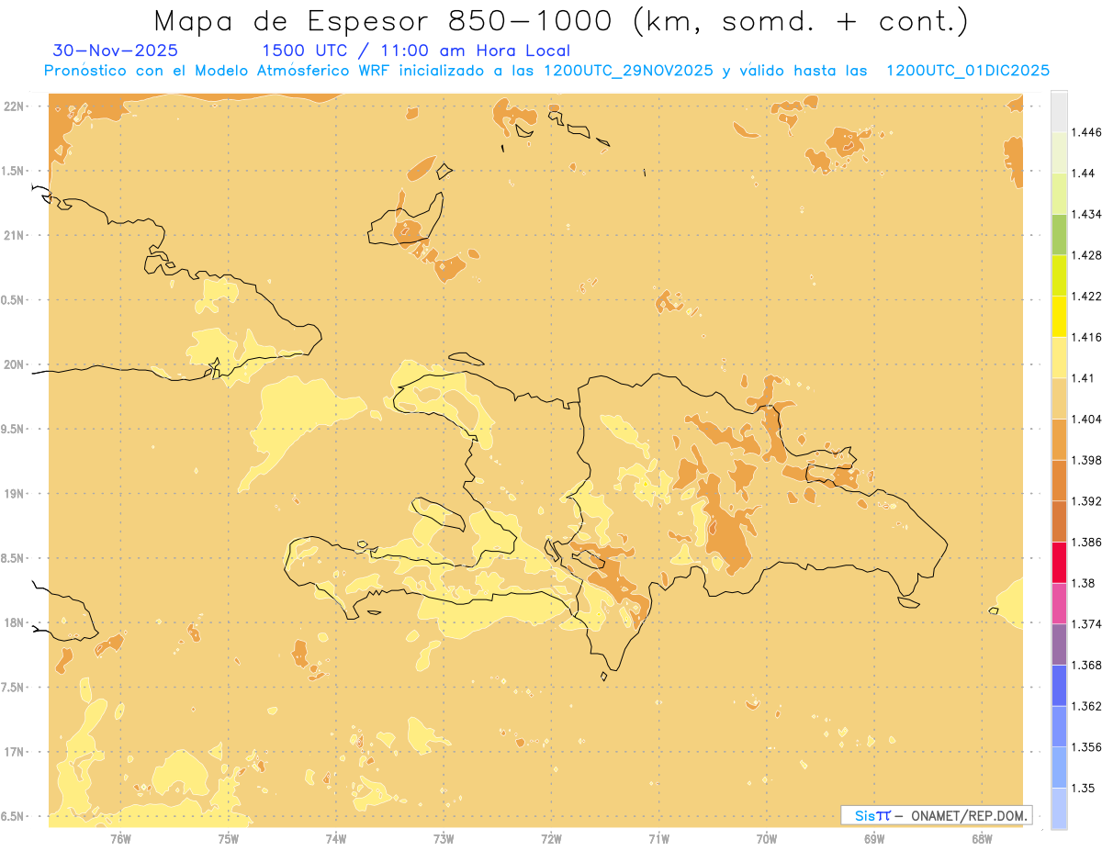The width and height of the screenshot is (1102, 851).
Task: Click the '69W' longitude label
Action: (x=874, y=839)
